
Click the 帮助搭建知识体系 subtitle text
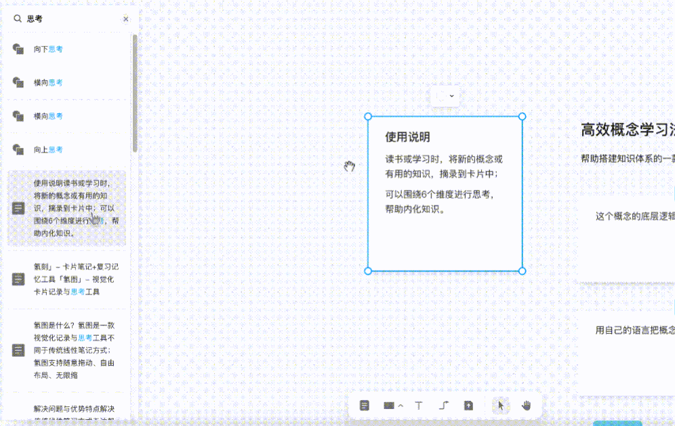point(628,159)
